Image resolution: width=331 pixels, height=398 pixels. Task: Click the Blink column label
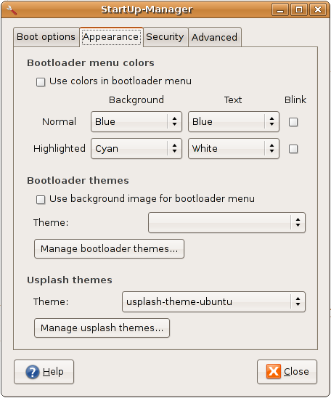(x=295, y=99)
